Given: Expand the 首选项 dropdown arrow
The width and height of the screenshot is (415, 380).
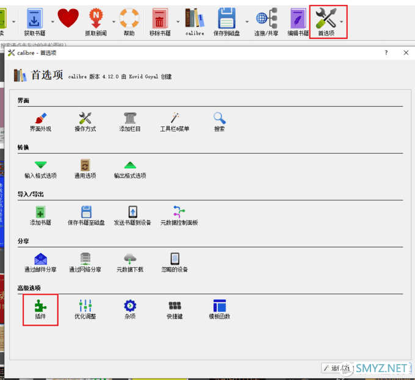Looking at the screenshot, I should [342, 22].
